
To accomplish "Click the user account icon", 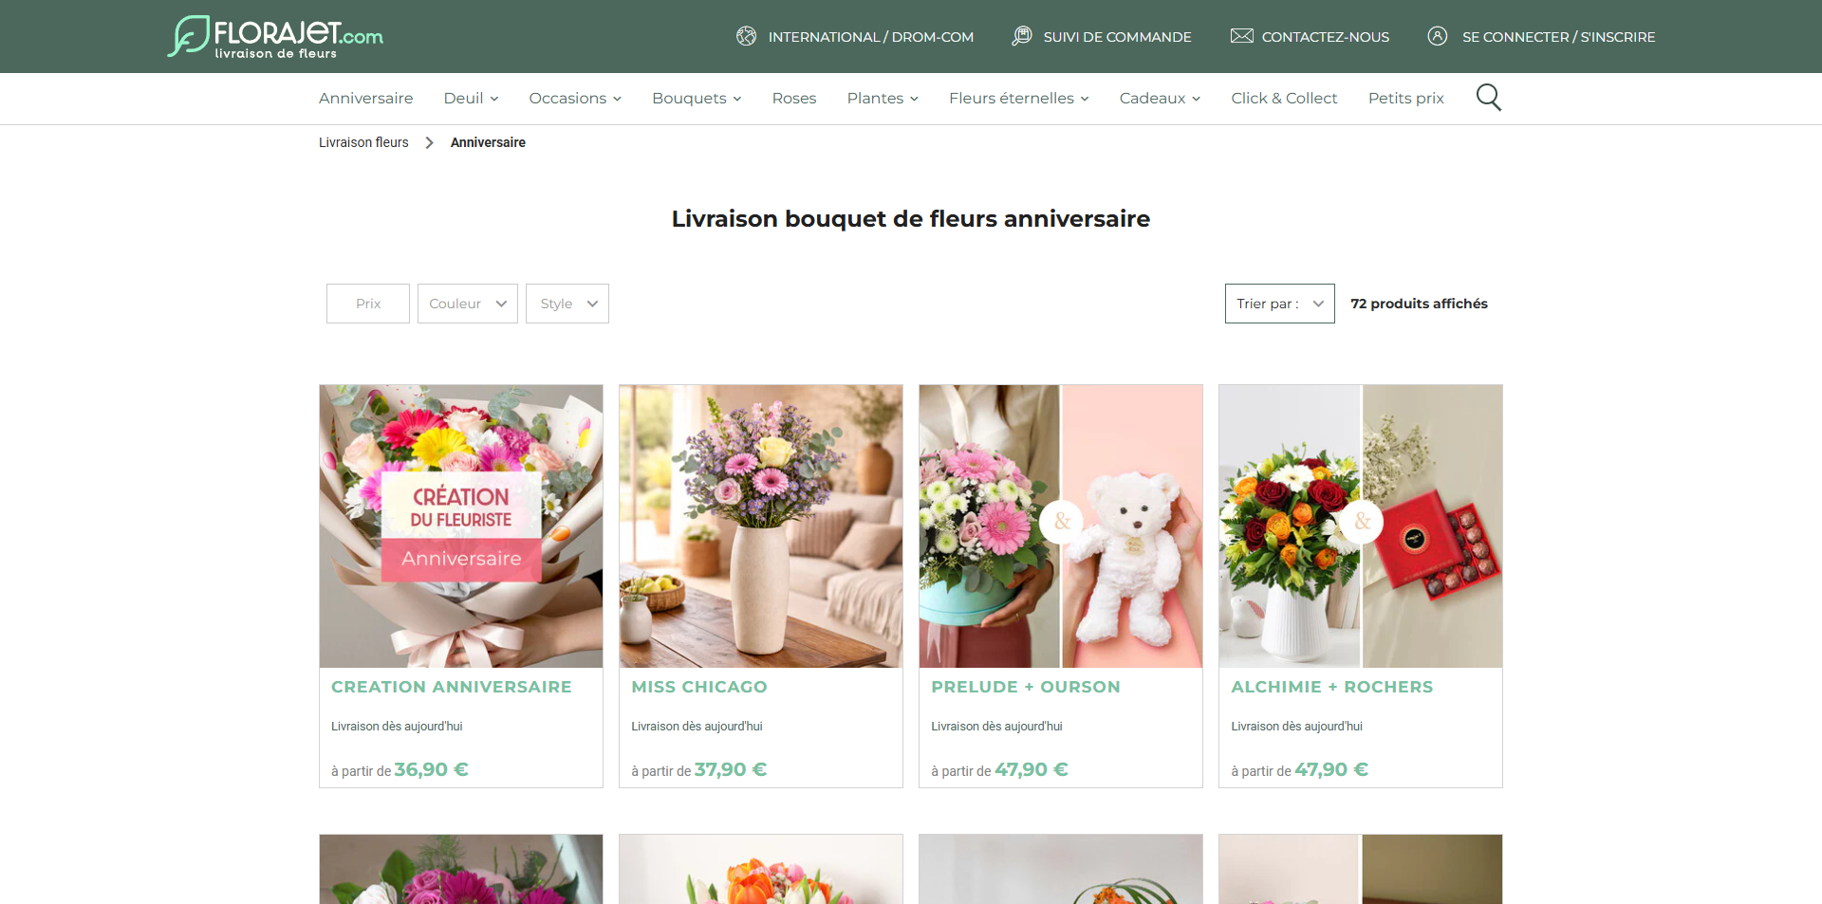I will point(1438,36).
